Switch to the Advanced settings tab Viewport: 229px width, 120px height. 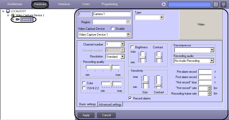click(x=110, y=104)
